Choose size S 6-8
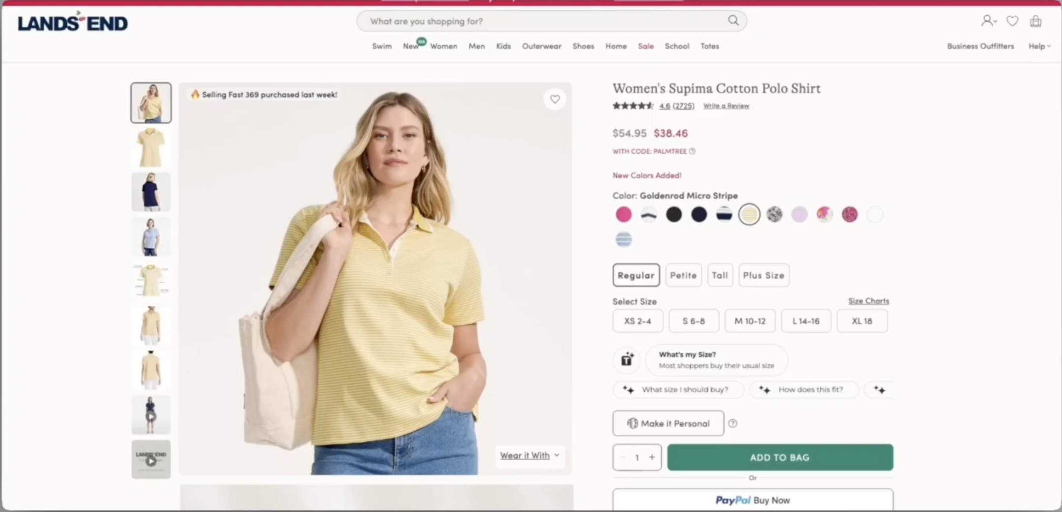This screenshot has width=1062, height=512. click(694, 321)
